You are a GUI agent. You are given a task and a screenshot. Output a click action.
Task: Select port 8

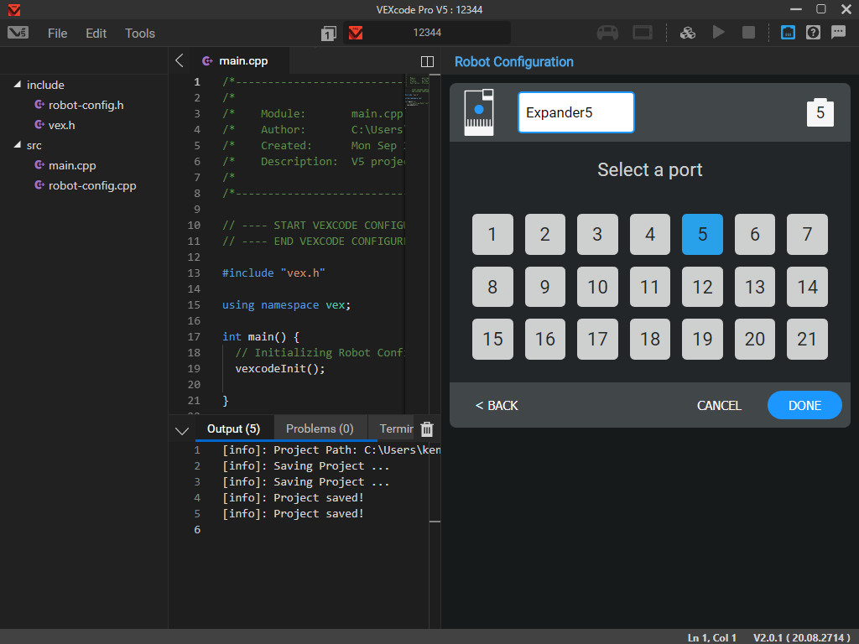[x=492, y=287]
